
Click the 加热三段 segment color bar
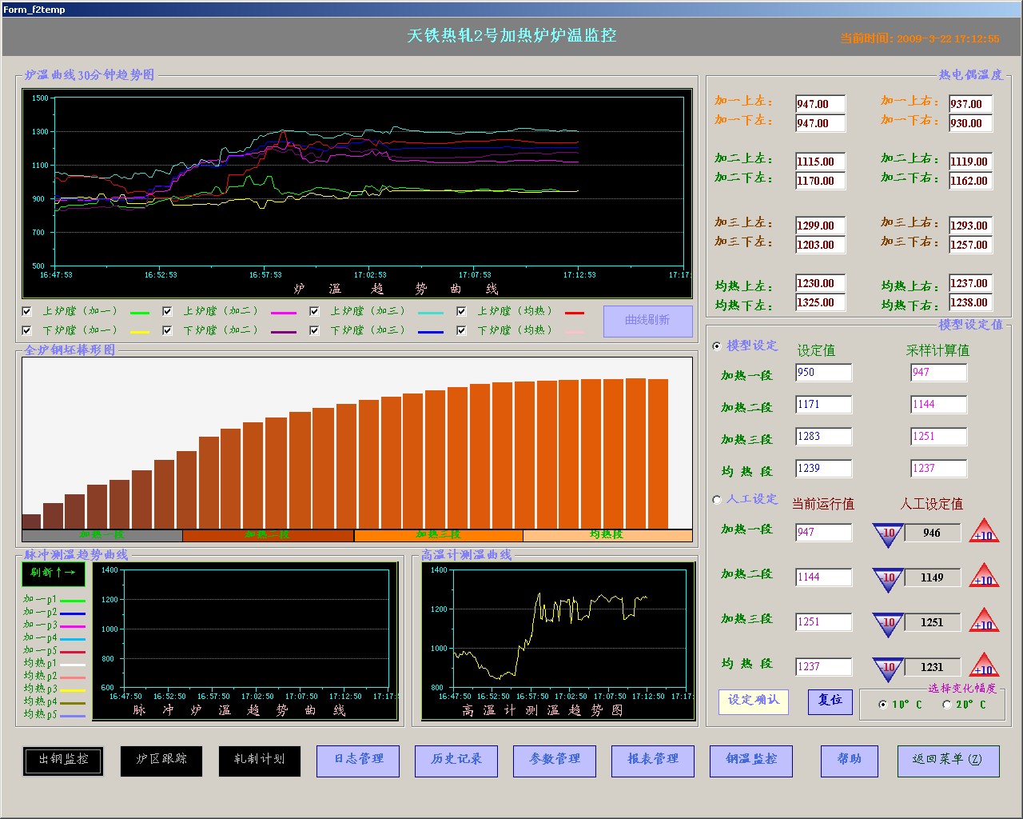tap(438, 535)
